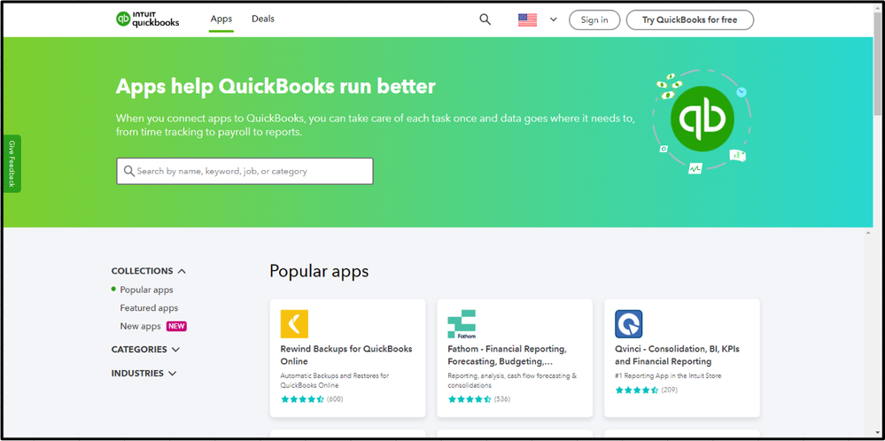This screenshot has height=441, width=885.
Task: Click the large QuickBooks hero logo
Action: 702,120
